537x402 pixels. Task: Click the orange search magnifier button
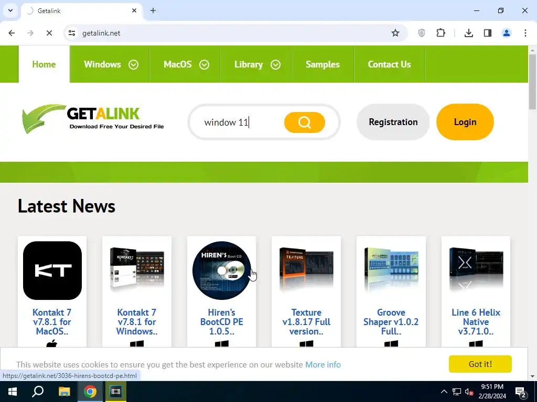pyautogui.click(x=305, y=122)
